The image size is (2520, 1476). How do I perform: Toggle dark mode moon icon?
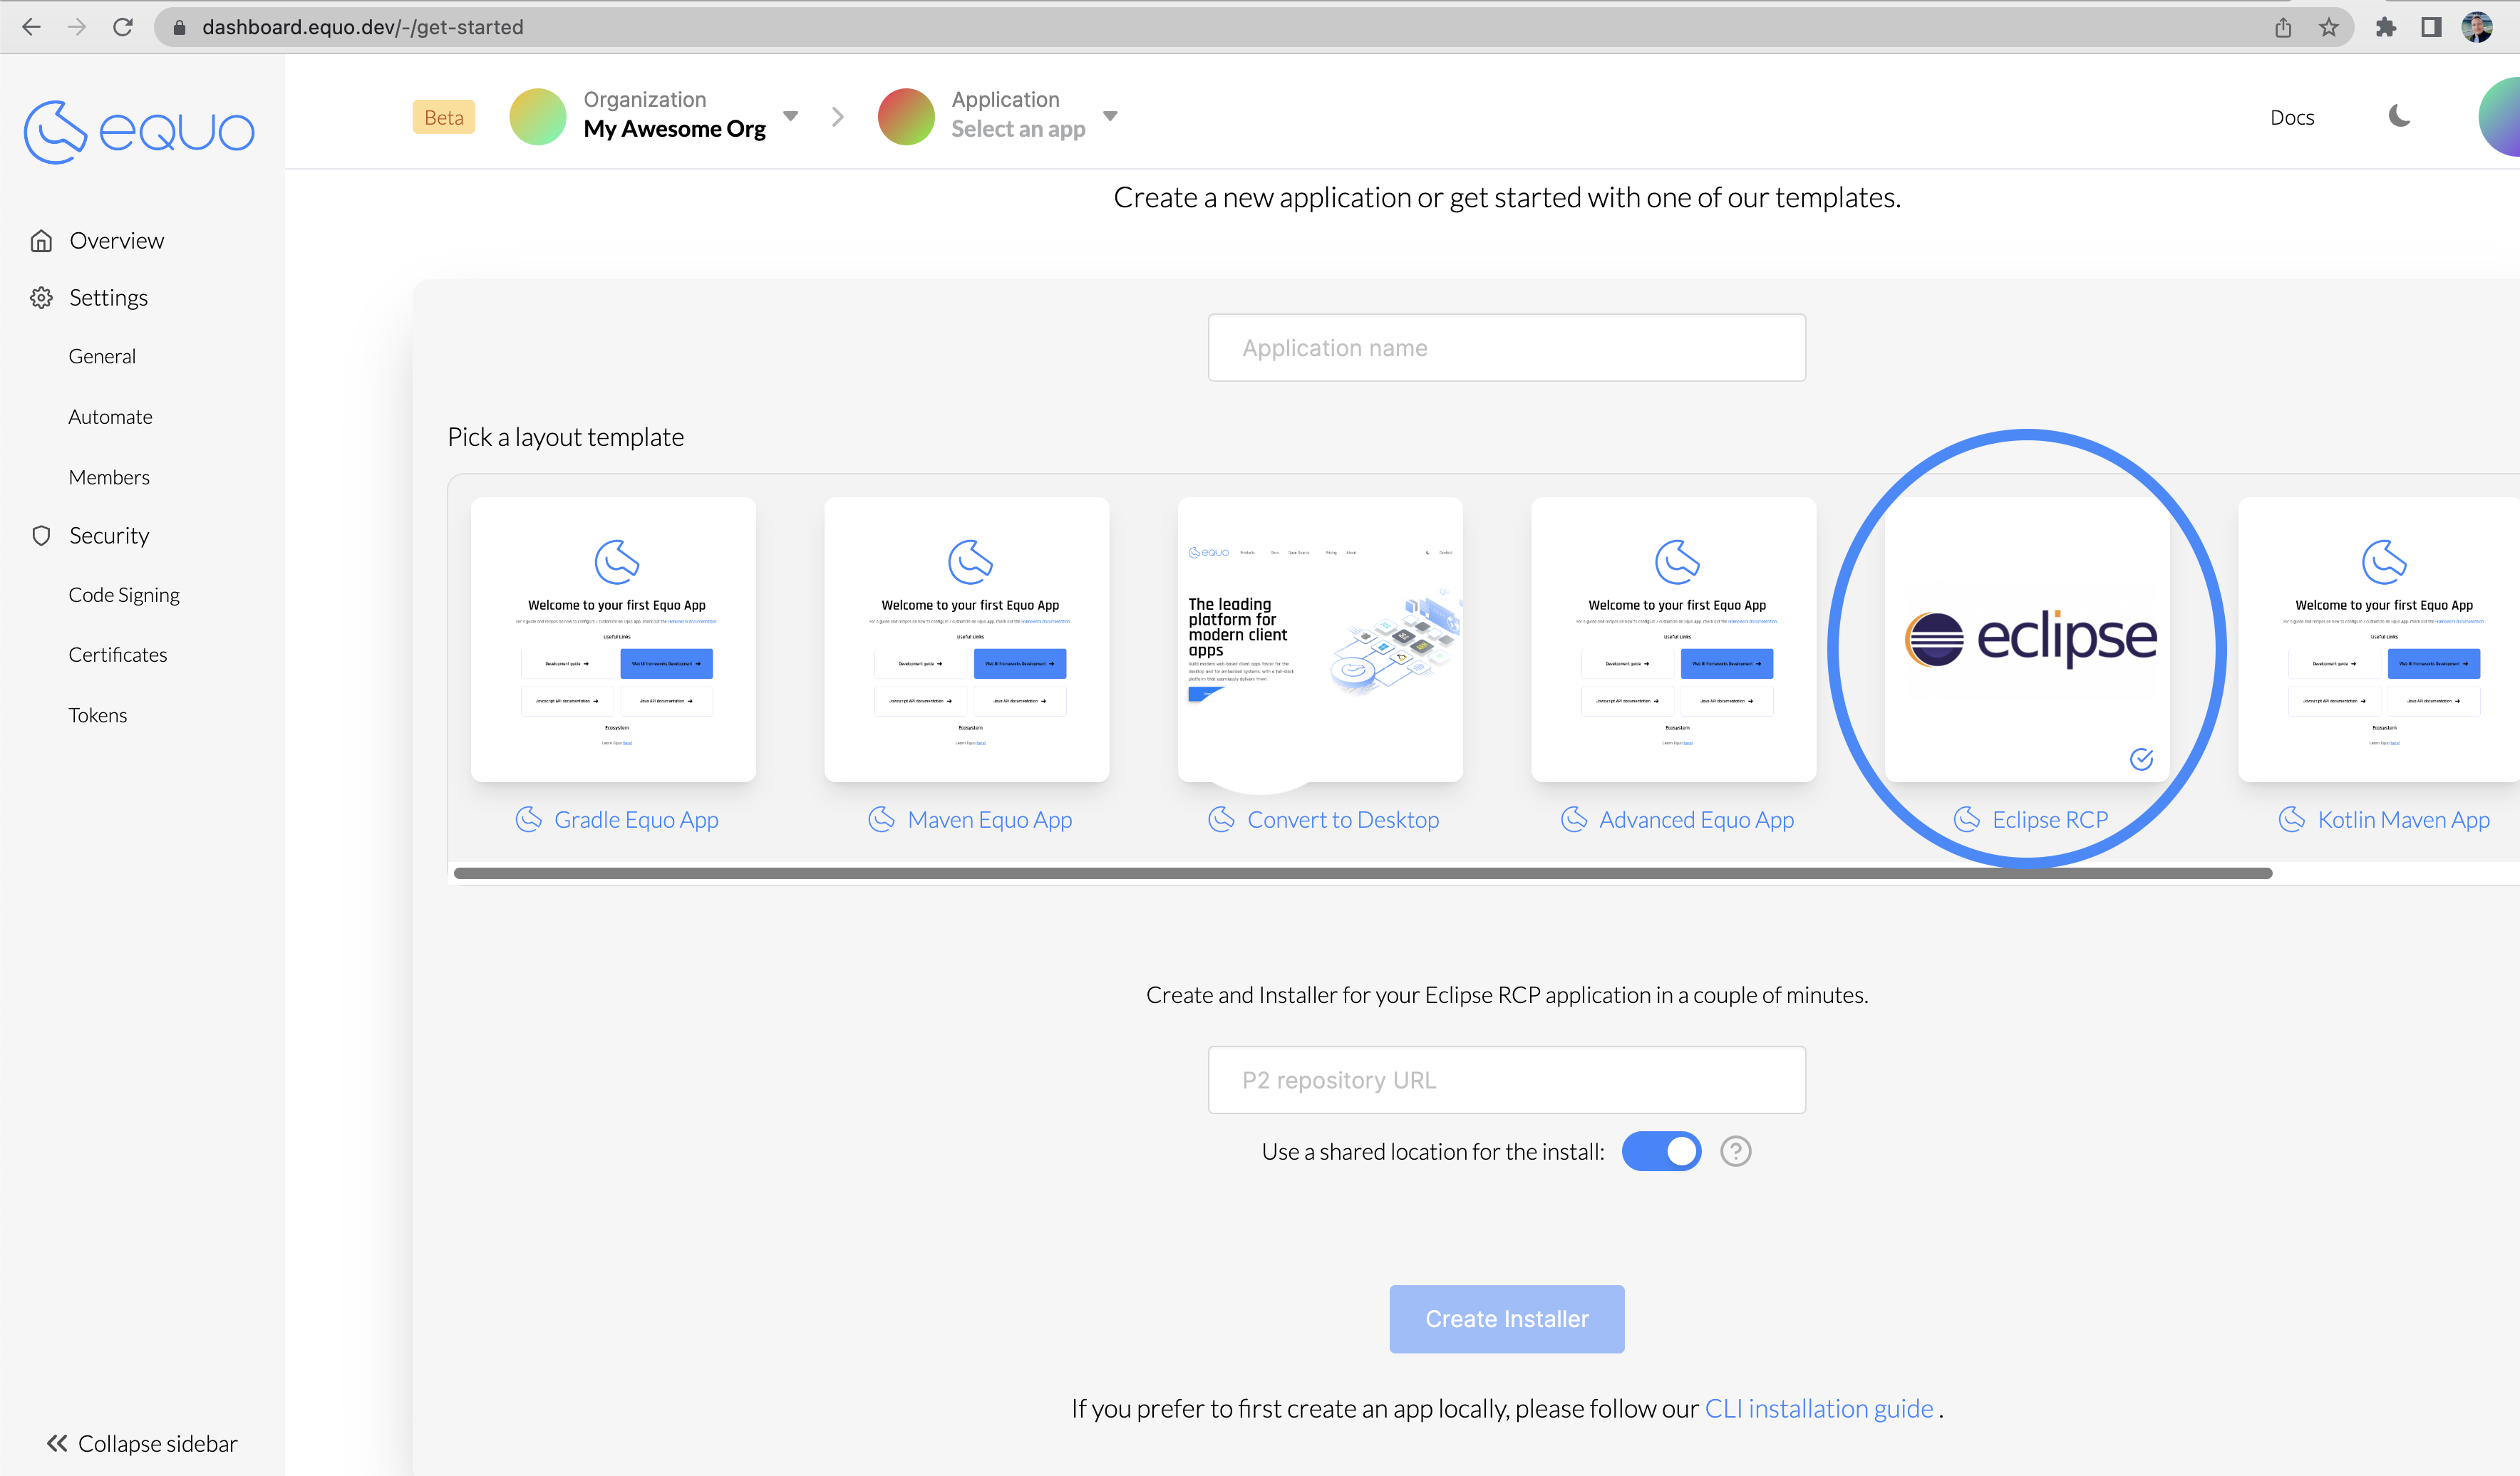[2399, 117]
